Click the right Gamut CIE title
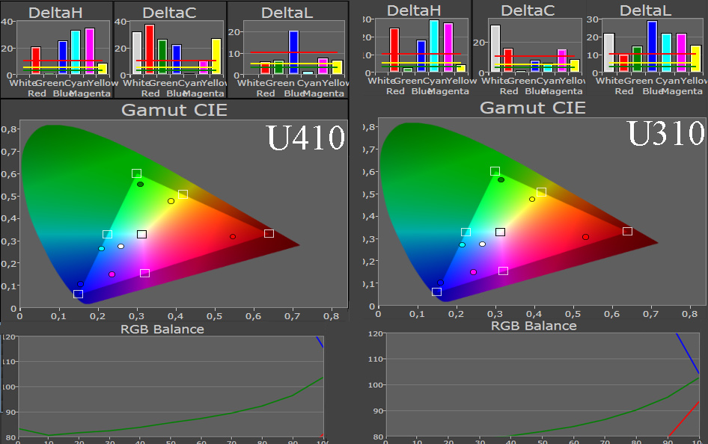This screenshot has width=708, height=444. point(533,108)
